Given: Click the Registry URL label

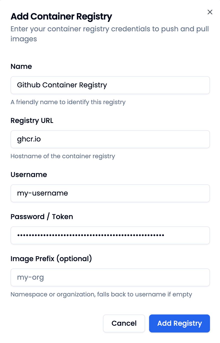Looking at the screenshot, I should (x=32, y=121).
